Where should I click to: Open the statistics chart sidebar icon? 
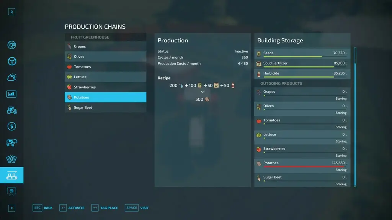pos(11,94)
